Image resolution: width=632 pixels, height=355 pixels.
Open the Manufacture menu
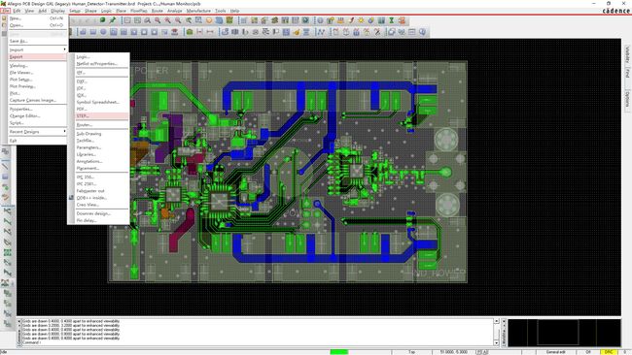(198, 11)
